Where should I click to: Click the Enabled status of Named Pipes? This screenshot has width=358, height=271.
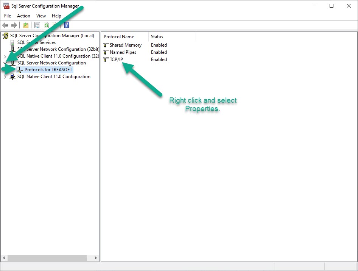pos(159,52)
